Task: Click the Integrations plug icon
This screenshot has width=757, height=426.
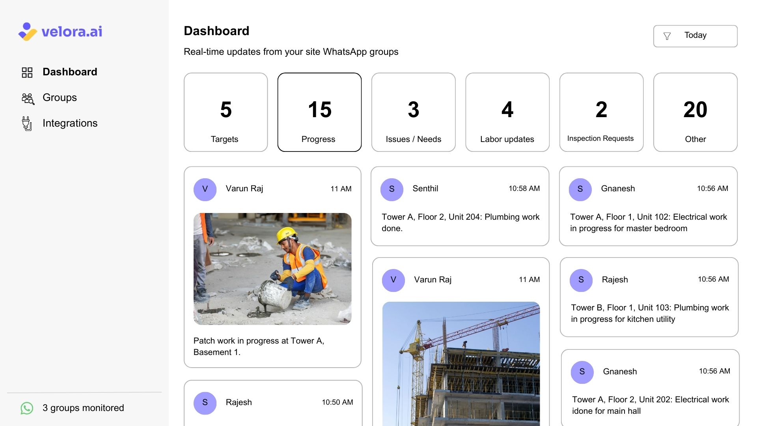Action: pos(27,123)
